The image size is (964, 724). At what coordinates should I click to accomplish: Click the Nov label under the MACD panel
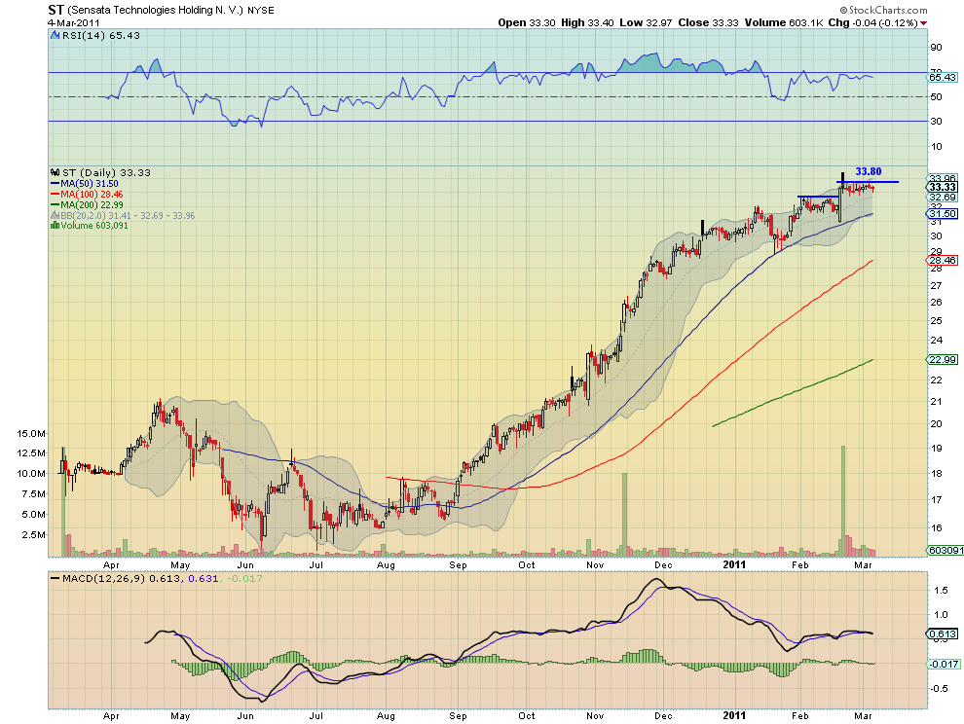(595, 715)
